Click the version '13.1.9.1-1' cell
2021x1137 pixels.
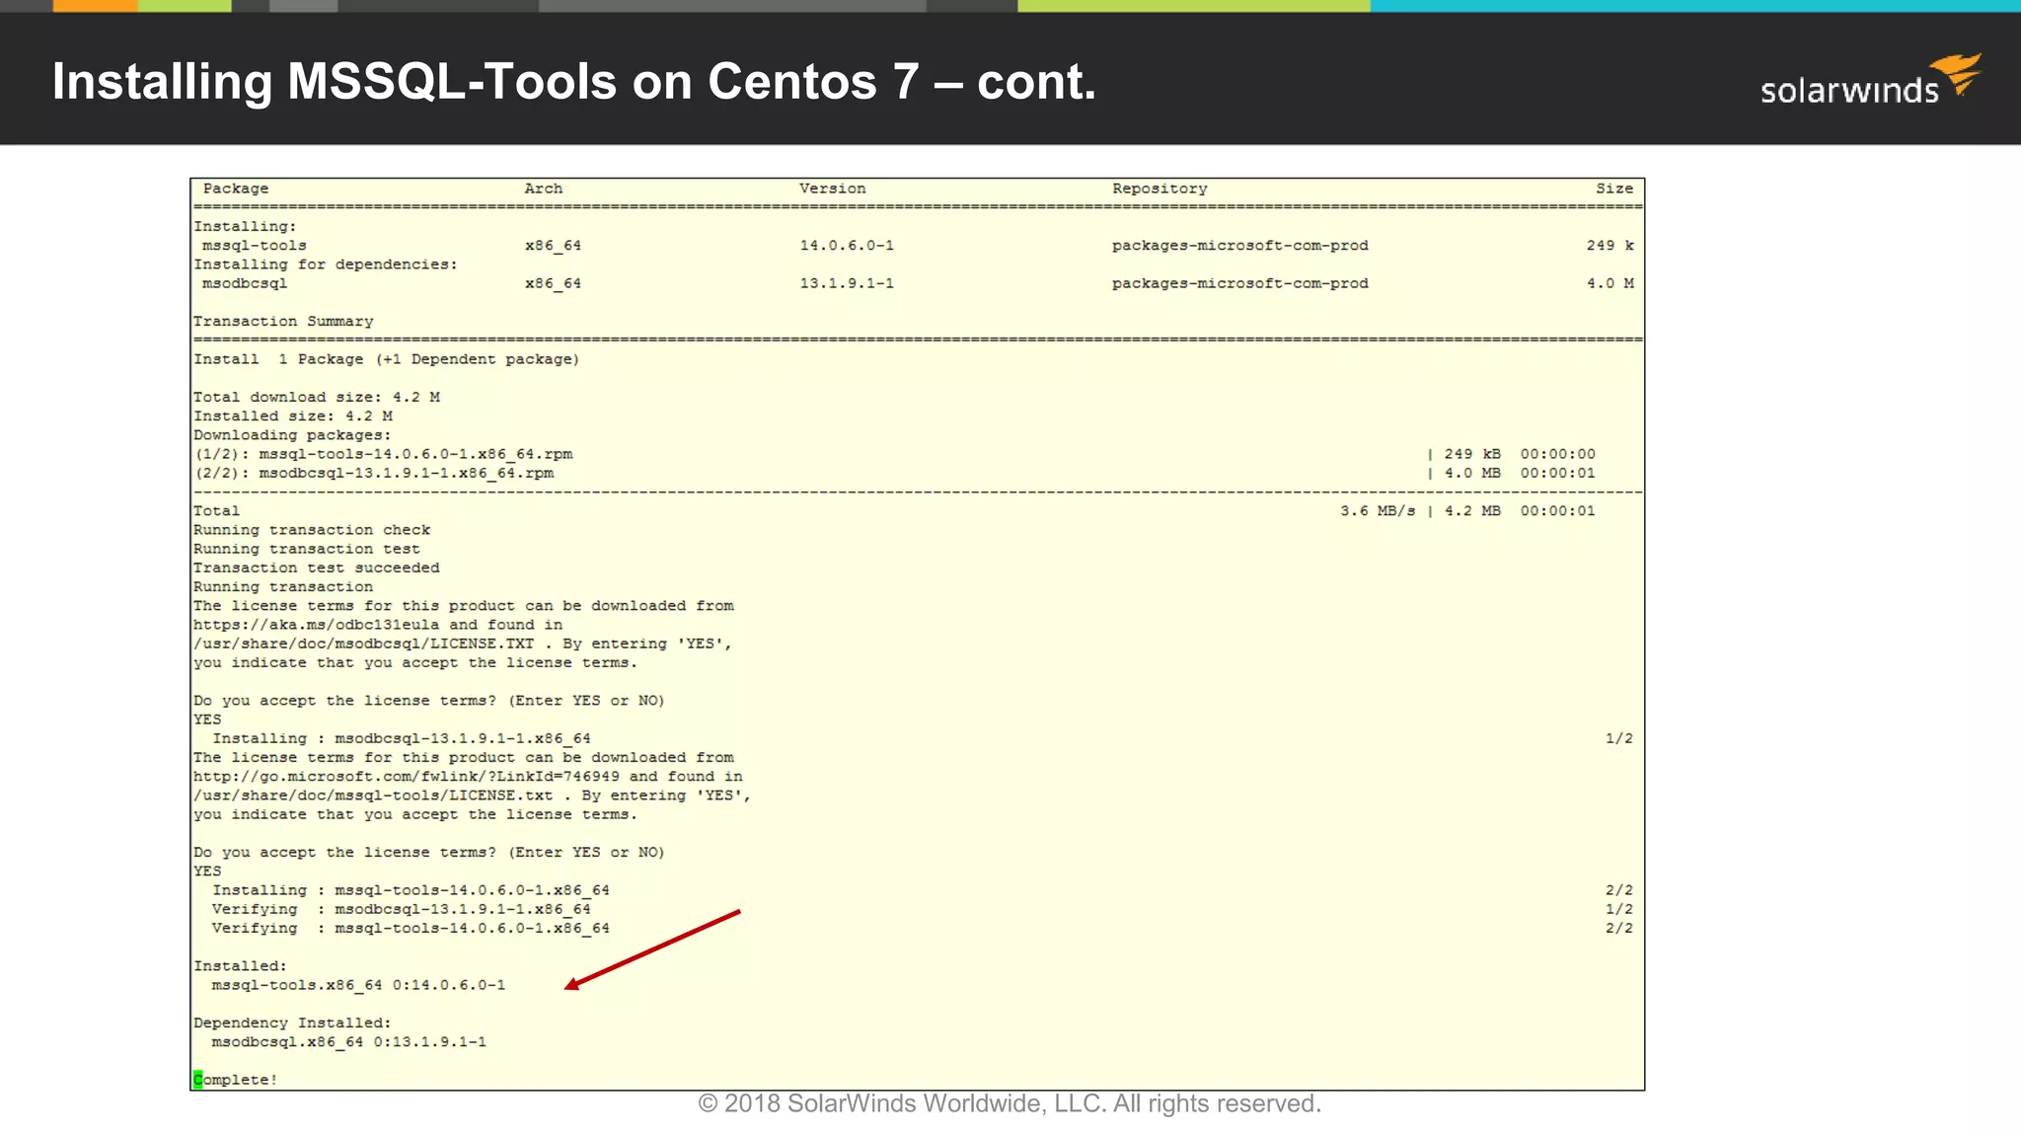pyautogui.click(x=847, y=283)
